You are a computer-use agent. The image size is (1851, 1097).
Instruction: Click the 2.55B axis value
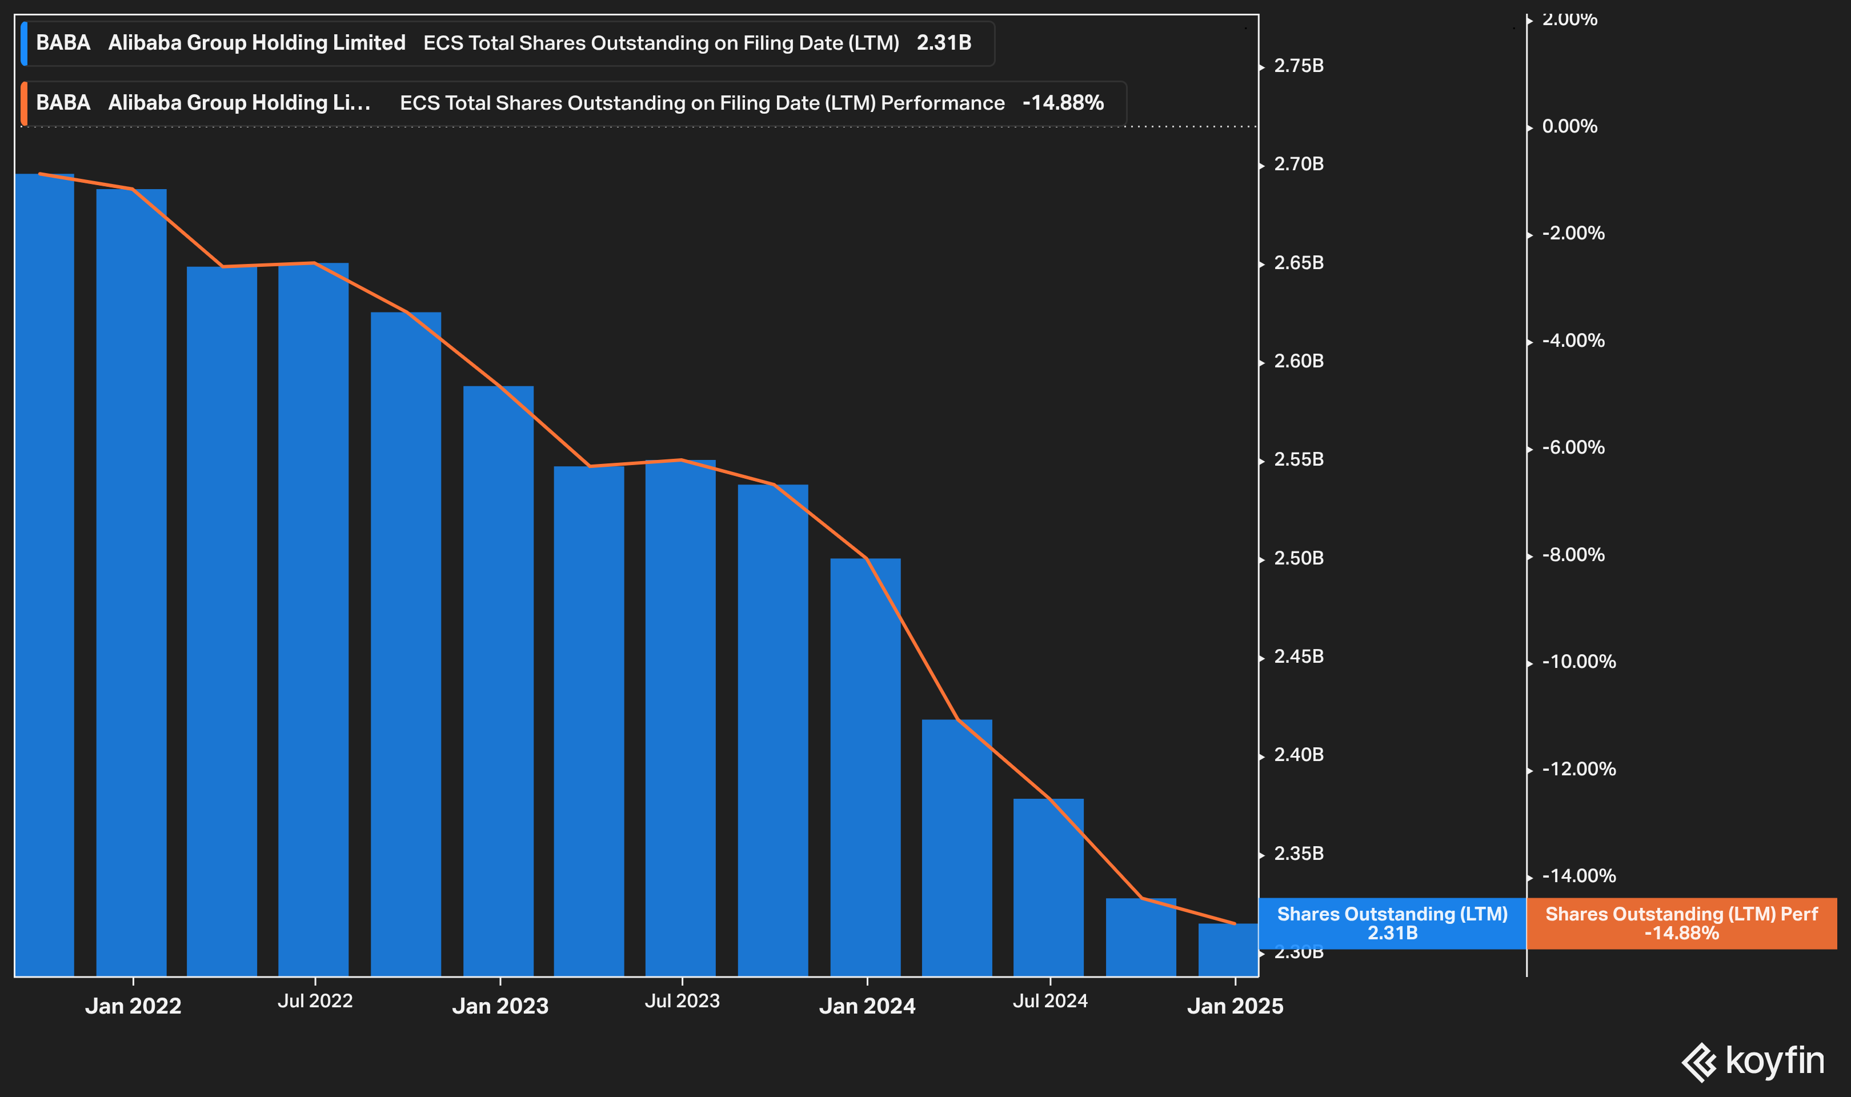tap(1299, 460)
